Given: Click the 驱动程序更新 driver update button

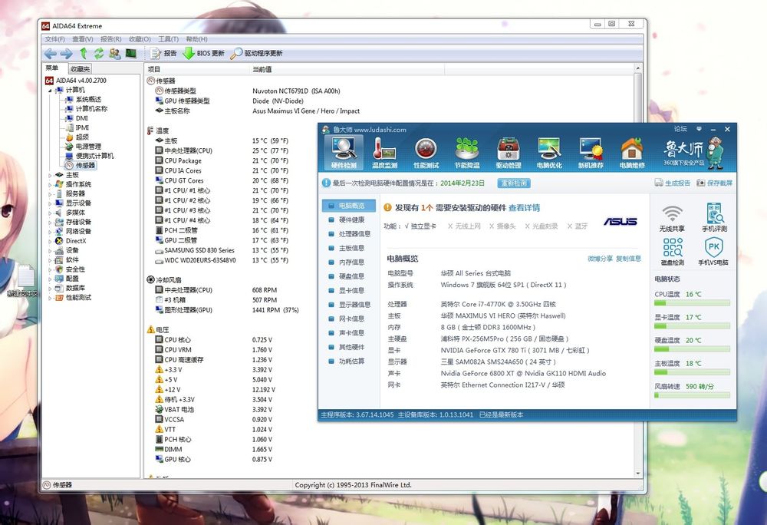Looking at the screenshot, I should click(256, 53).
